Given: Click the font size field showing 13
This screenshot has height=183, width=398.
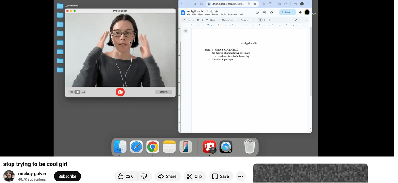Looking at the screenshot, I should [260, 20].
